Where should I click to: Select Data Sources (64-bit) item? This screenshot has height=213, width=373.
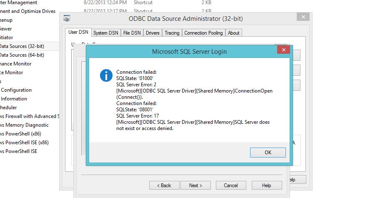tap(22, 55)
